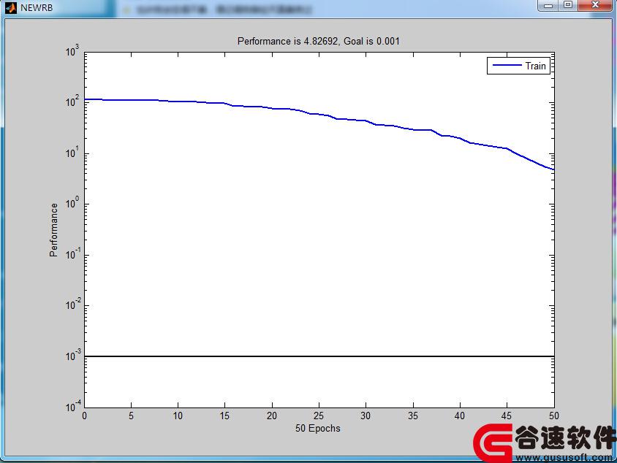The height and width of the screenshot is (463, 617).
Task: Click x-axis tick label 25
Action: coord(319,416)
